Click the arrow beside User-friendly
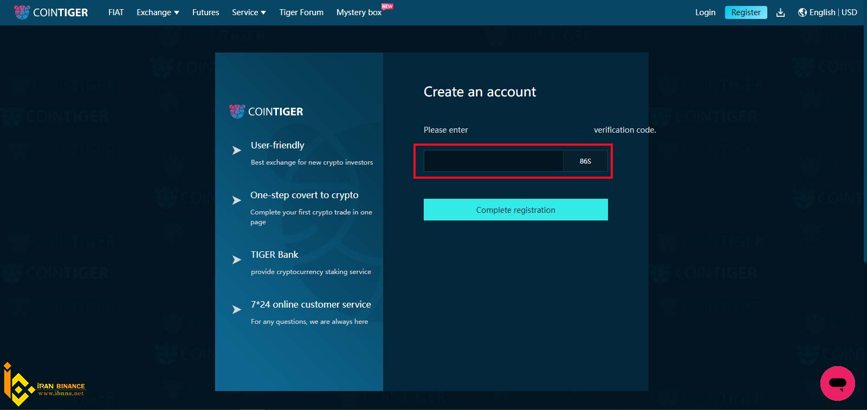This screenshot has width=867, height=410. pyautogui.click(x=237, y=151)
